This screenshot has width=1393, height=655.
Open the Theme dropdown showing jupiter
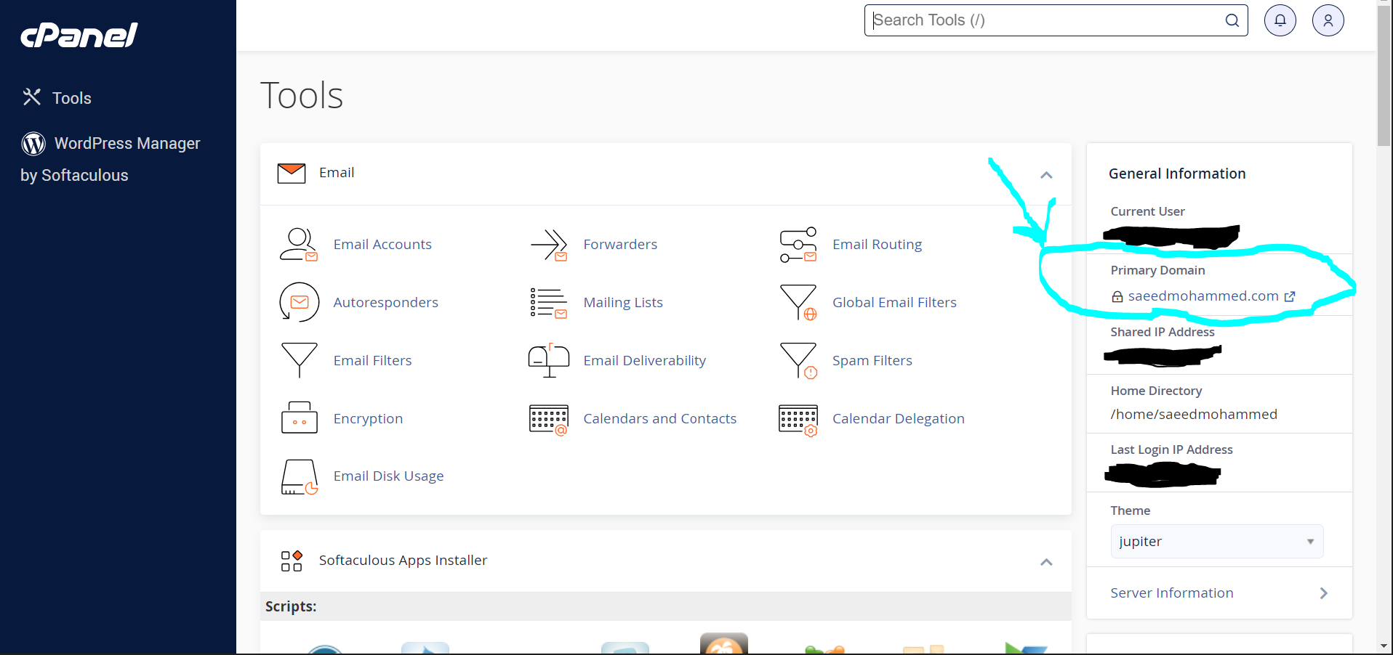[1216, 542]
